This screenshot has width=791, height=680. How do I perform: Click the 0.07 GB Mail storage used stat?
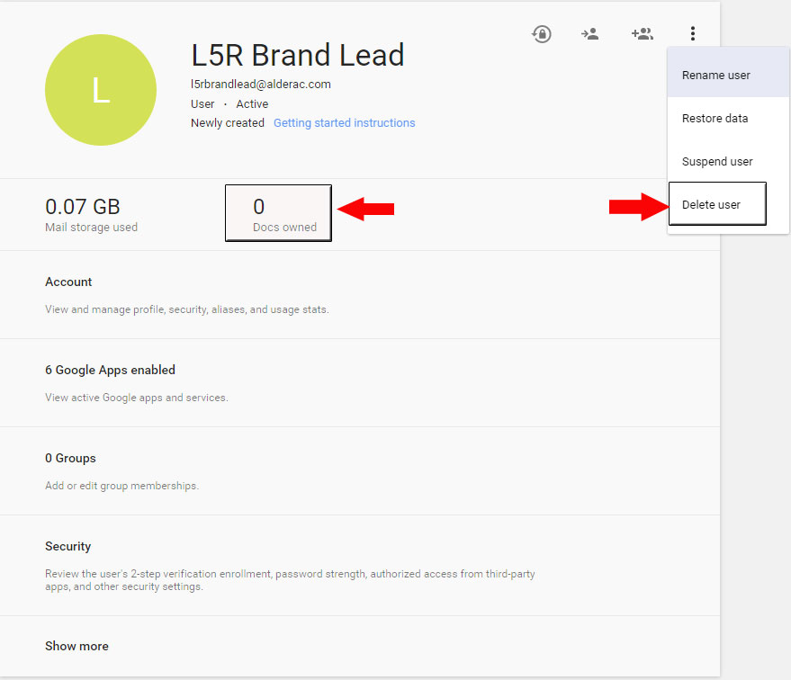[91, 215]
